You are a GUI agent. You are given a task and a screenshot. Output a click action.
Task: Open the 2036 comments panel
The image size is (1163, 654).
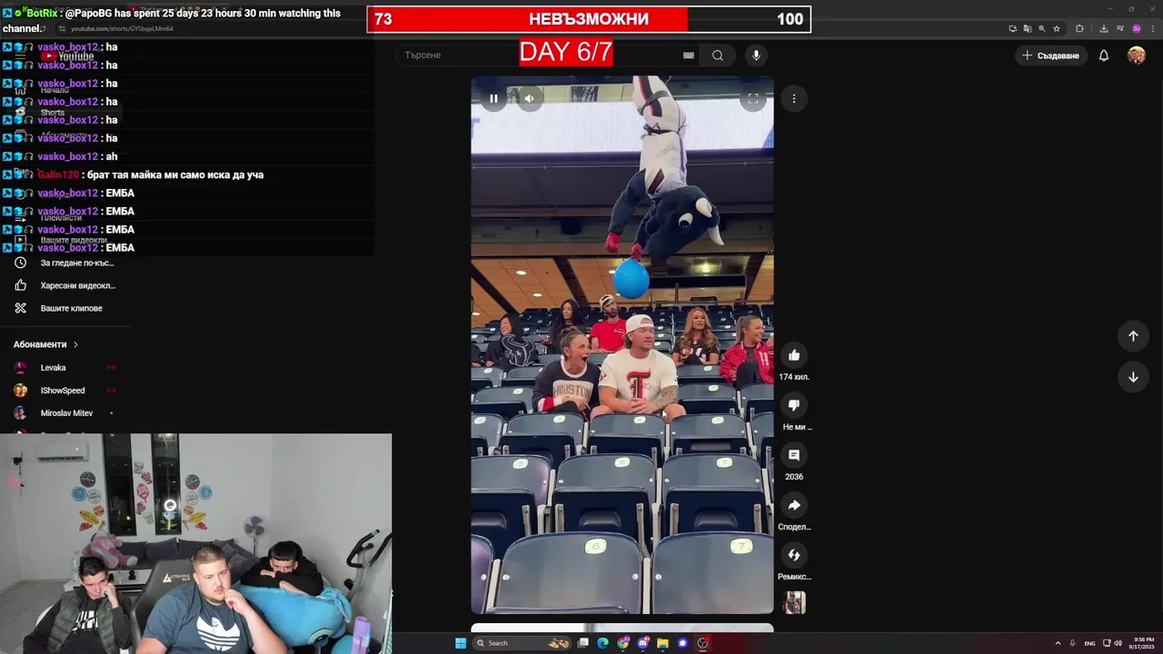793,455
